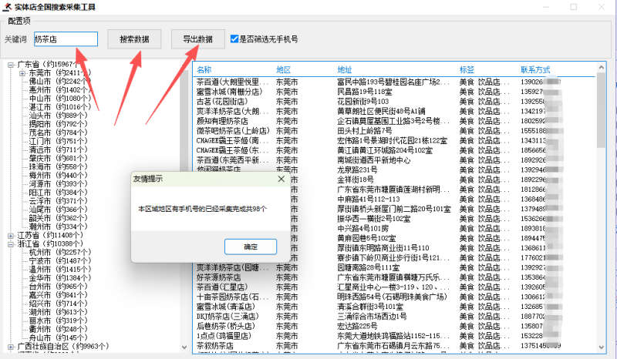Click the 联系方式 column header
617x359 pixels.
point(535,69)
